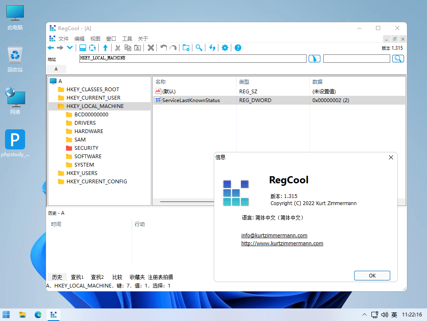Open the 工具 menu

(127, 39)
